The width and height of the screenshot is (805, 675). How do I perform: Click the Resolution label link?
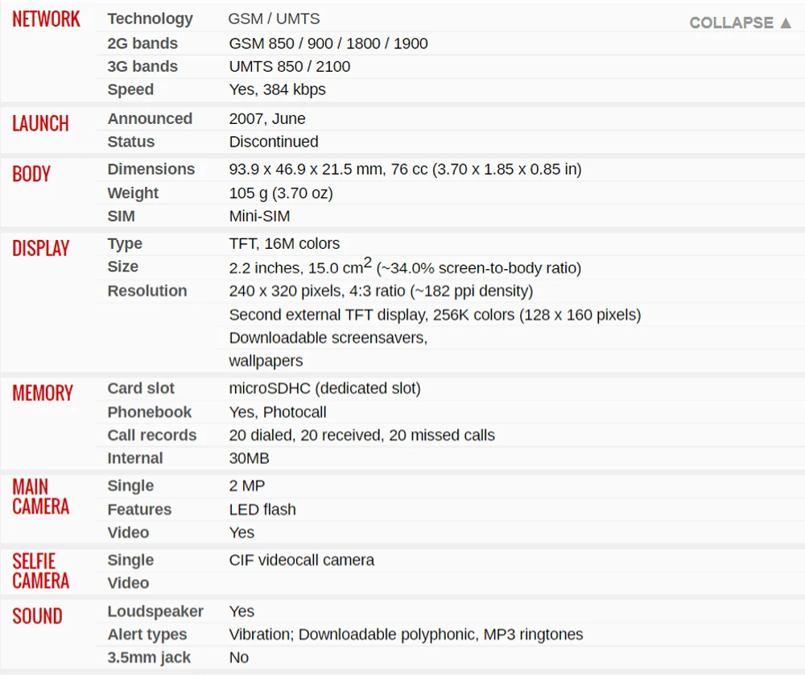(x=147, y=291)
